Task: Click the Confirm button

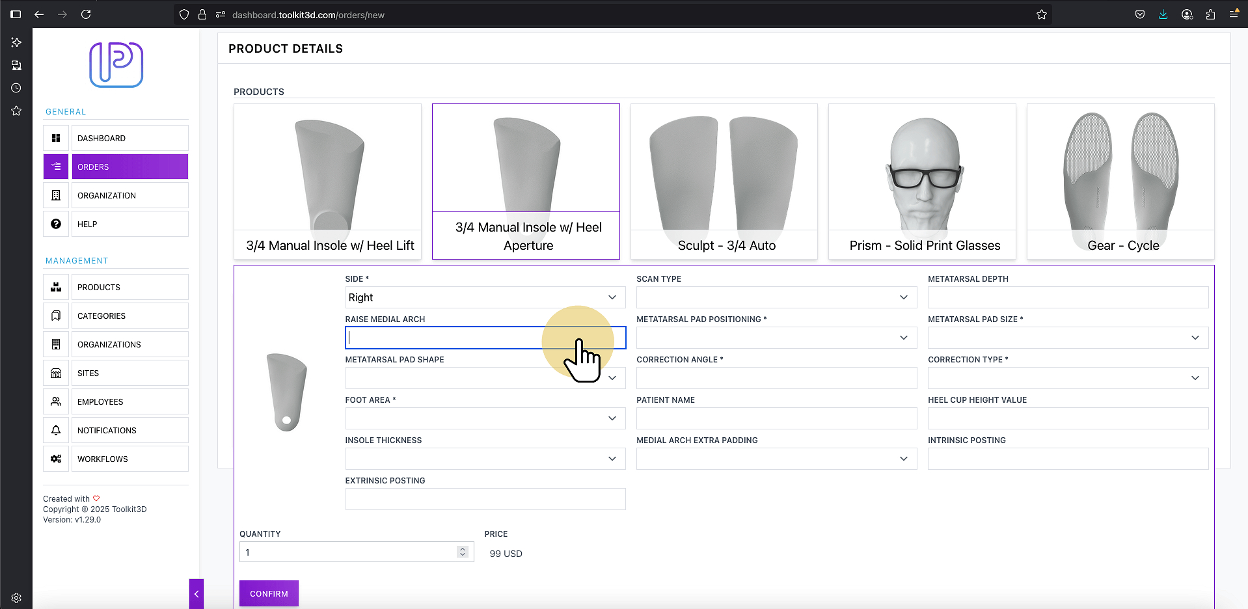Action: [x=269, y=593]
